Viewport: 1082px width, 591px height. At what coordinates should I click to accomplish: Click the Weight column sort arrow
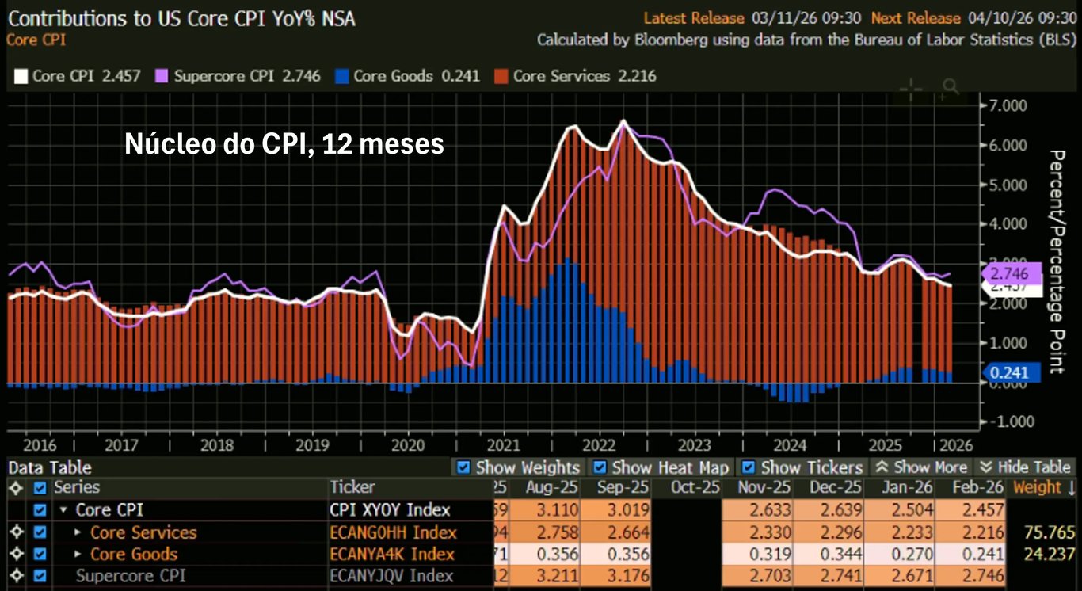point(1071,487)
